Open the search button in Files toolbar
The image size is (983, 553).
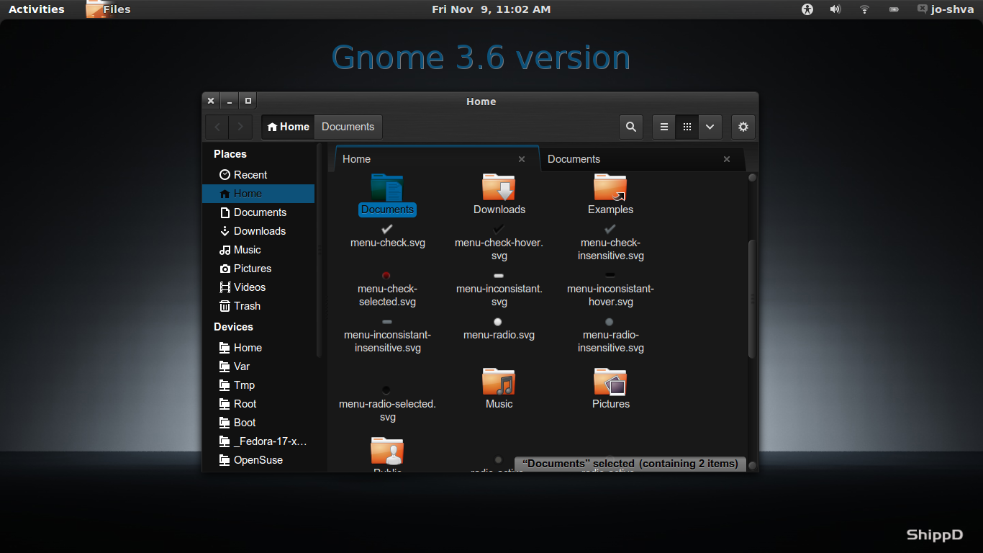[x=631, y=127]
